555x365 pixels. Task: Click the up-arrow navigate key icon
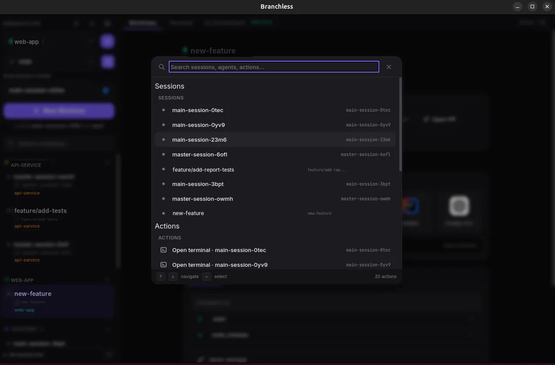coord(161,276)
